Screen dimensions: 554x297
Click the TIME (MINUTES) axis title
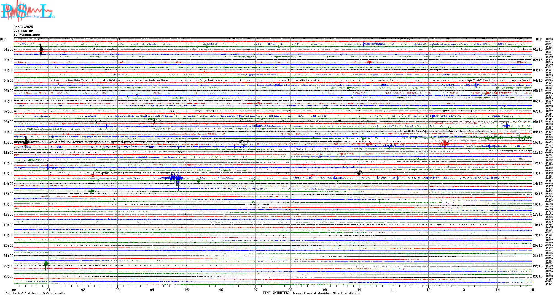coord(276,293)
